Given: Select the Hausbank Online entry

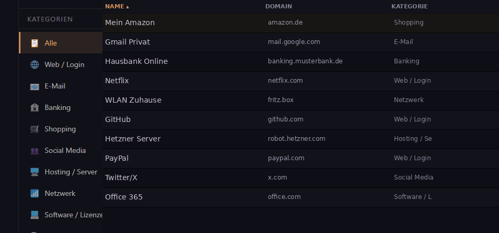Looking at the screenshot, I should coord(136,61).
